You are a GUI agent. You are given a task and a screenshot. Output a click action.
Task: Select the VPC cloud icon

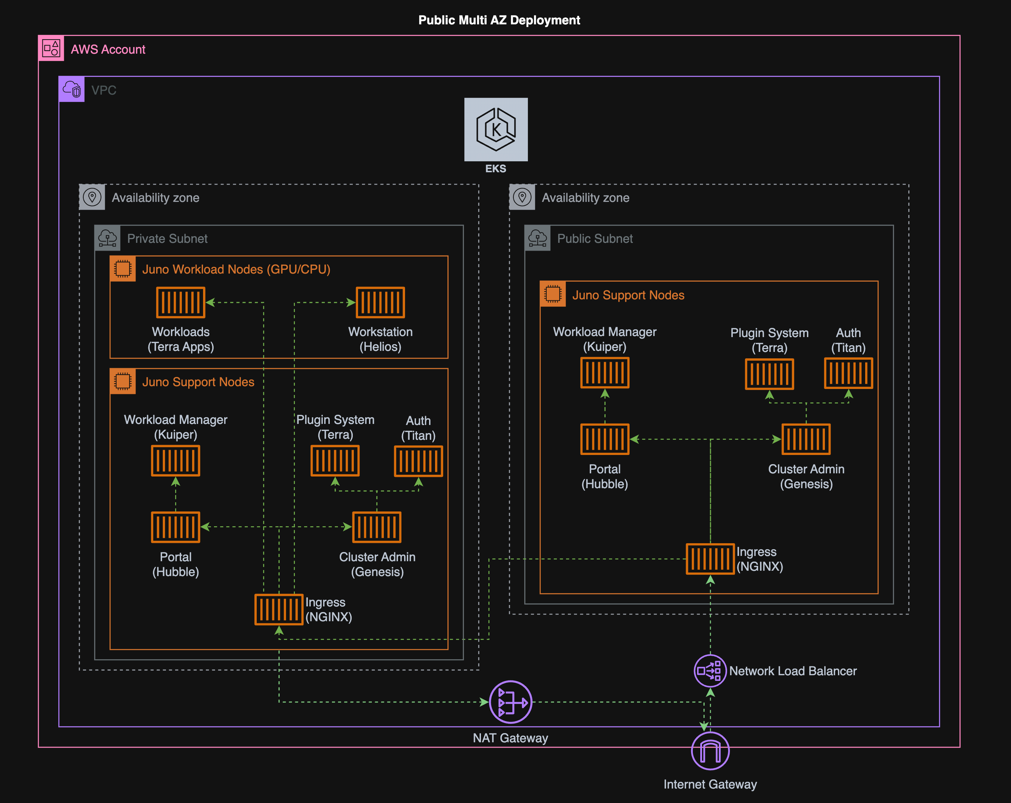click(71, 89)
